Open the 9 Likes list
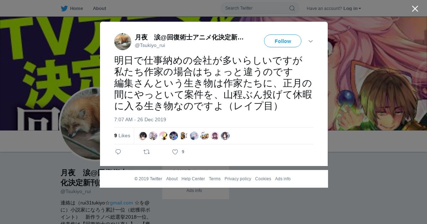The image size is (427, 224). [122, 135]
